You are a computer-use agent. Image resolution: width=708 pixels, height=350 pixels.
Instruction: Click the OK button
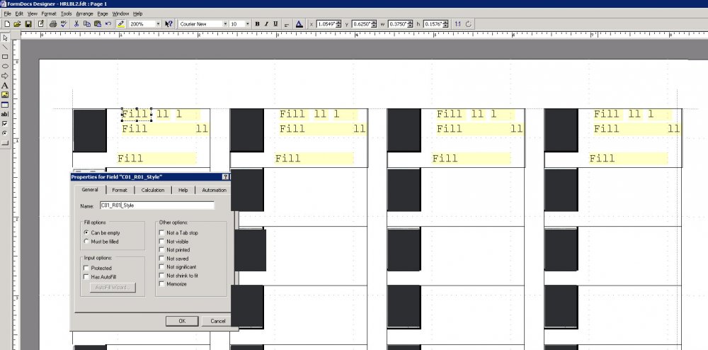182,321
